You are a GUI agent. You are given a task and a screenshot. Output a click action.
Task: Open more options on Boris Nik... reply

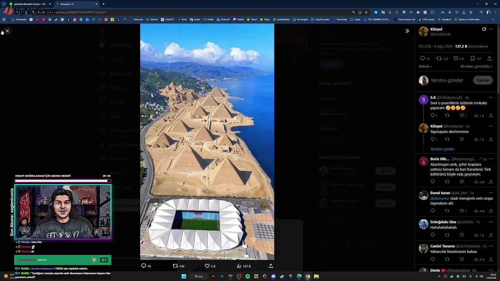click(491, 159)
